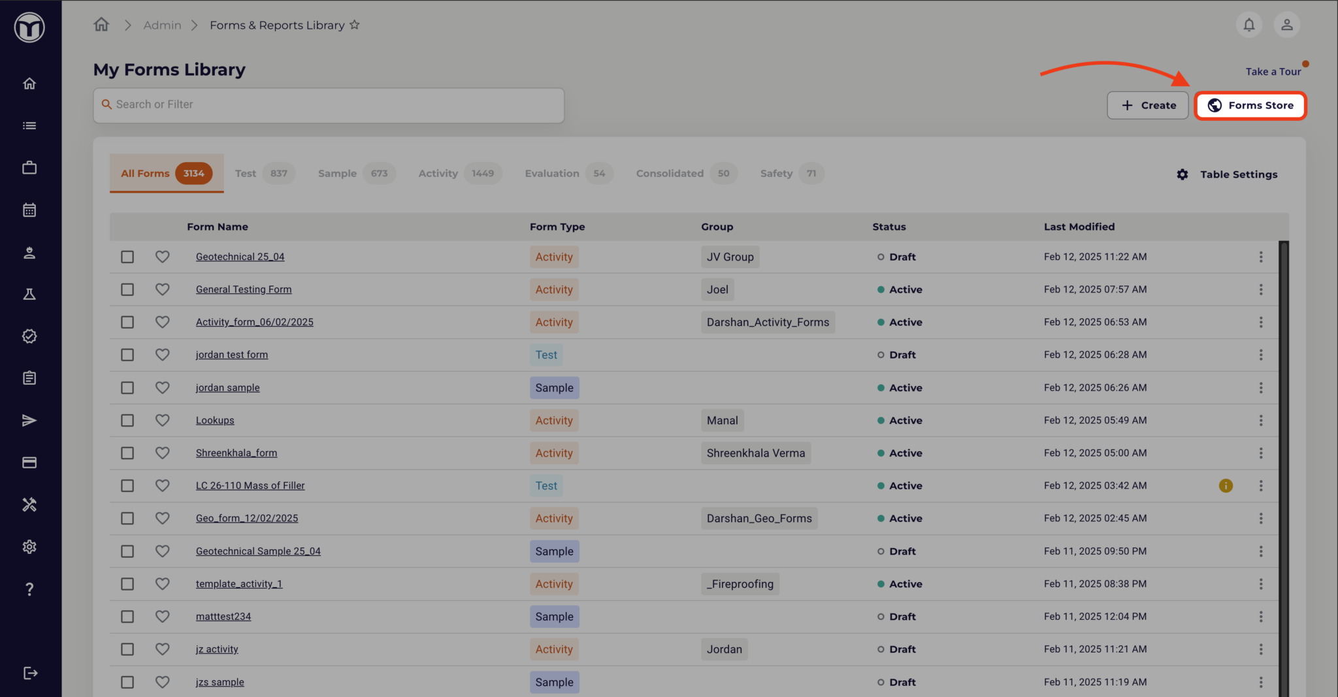This screenshot has width=1338, height=697.
Task: Open the sidebar settings gear icon
Action: [29, 547]
